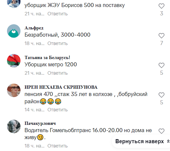Reply to Татьяна за Беларусь comment
This screenshot has width=170, height=151.
click(x=57, y=73)
